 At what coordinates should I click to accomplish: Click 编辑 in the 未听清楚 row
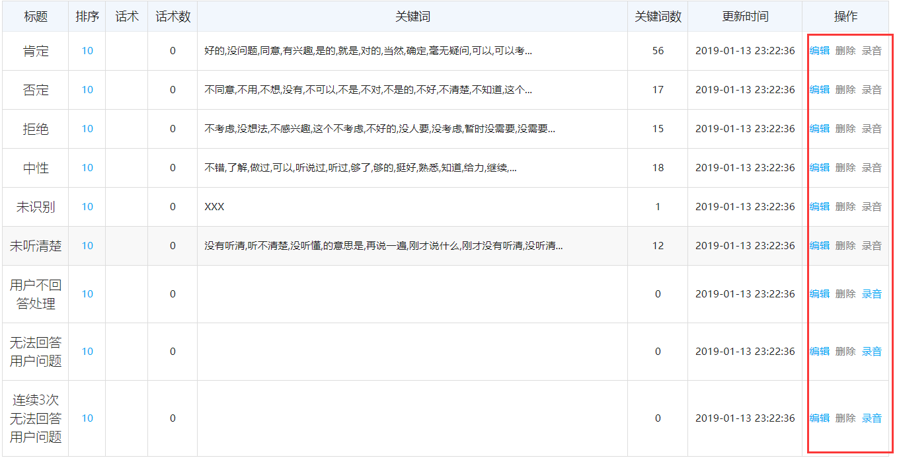[819, 246]
